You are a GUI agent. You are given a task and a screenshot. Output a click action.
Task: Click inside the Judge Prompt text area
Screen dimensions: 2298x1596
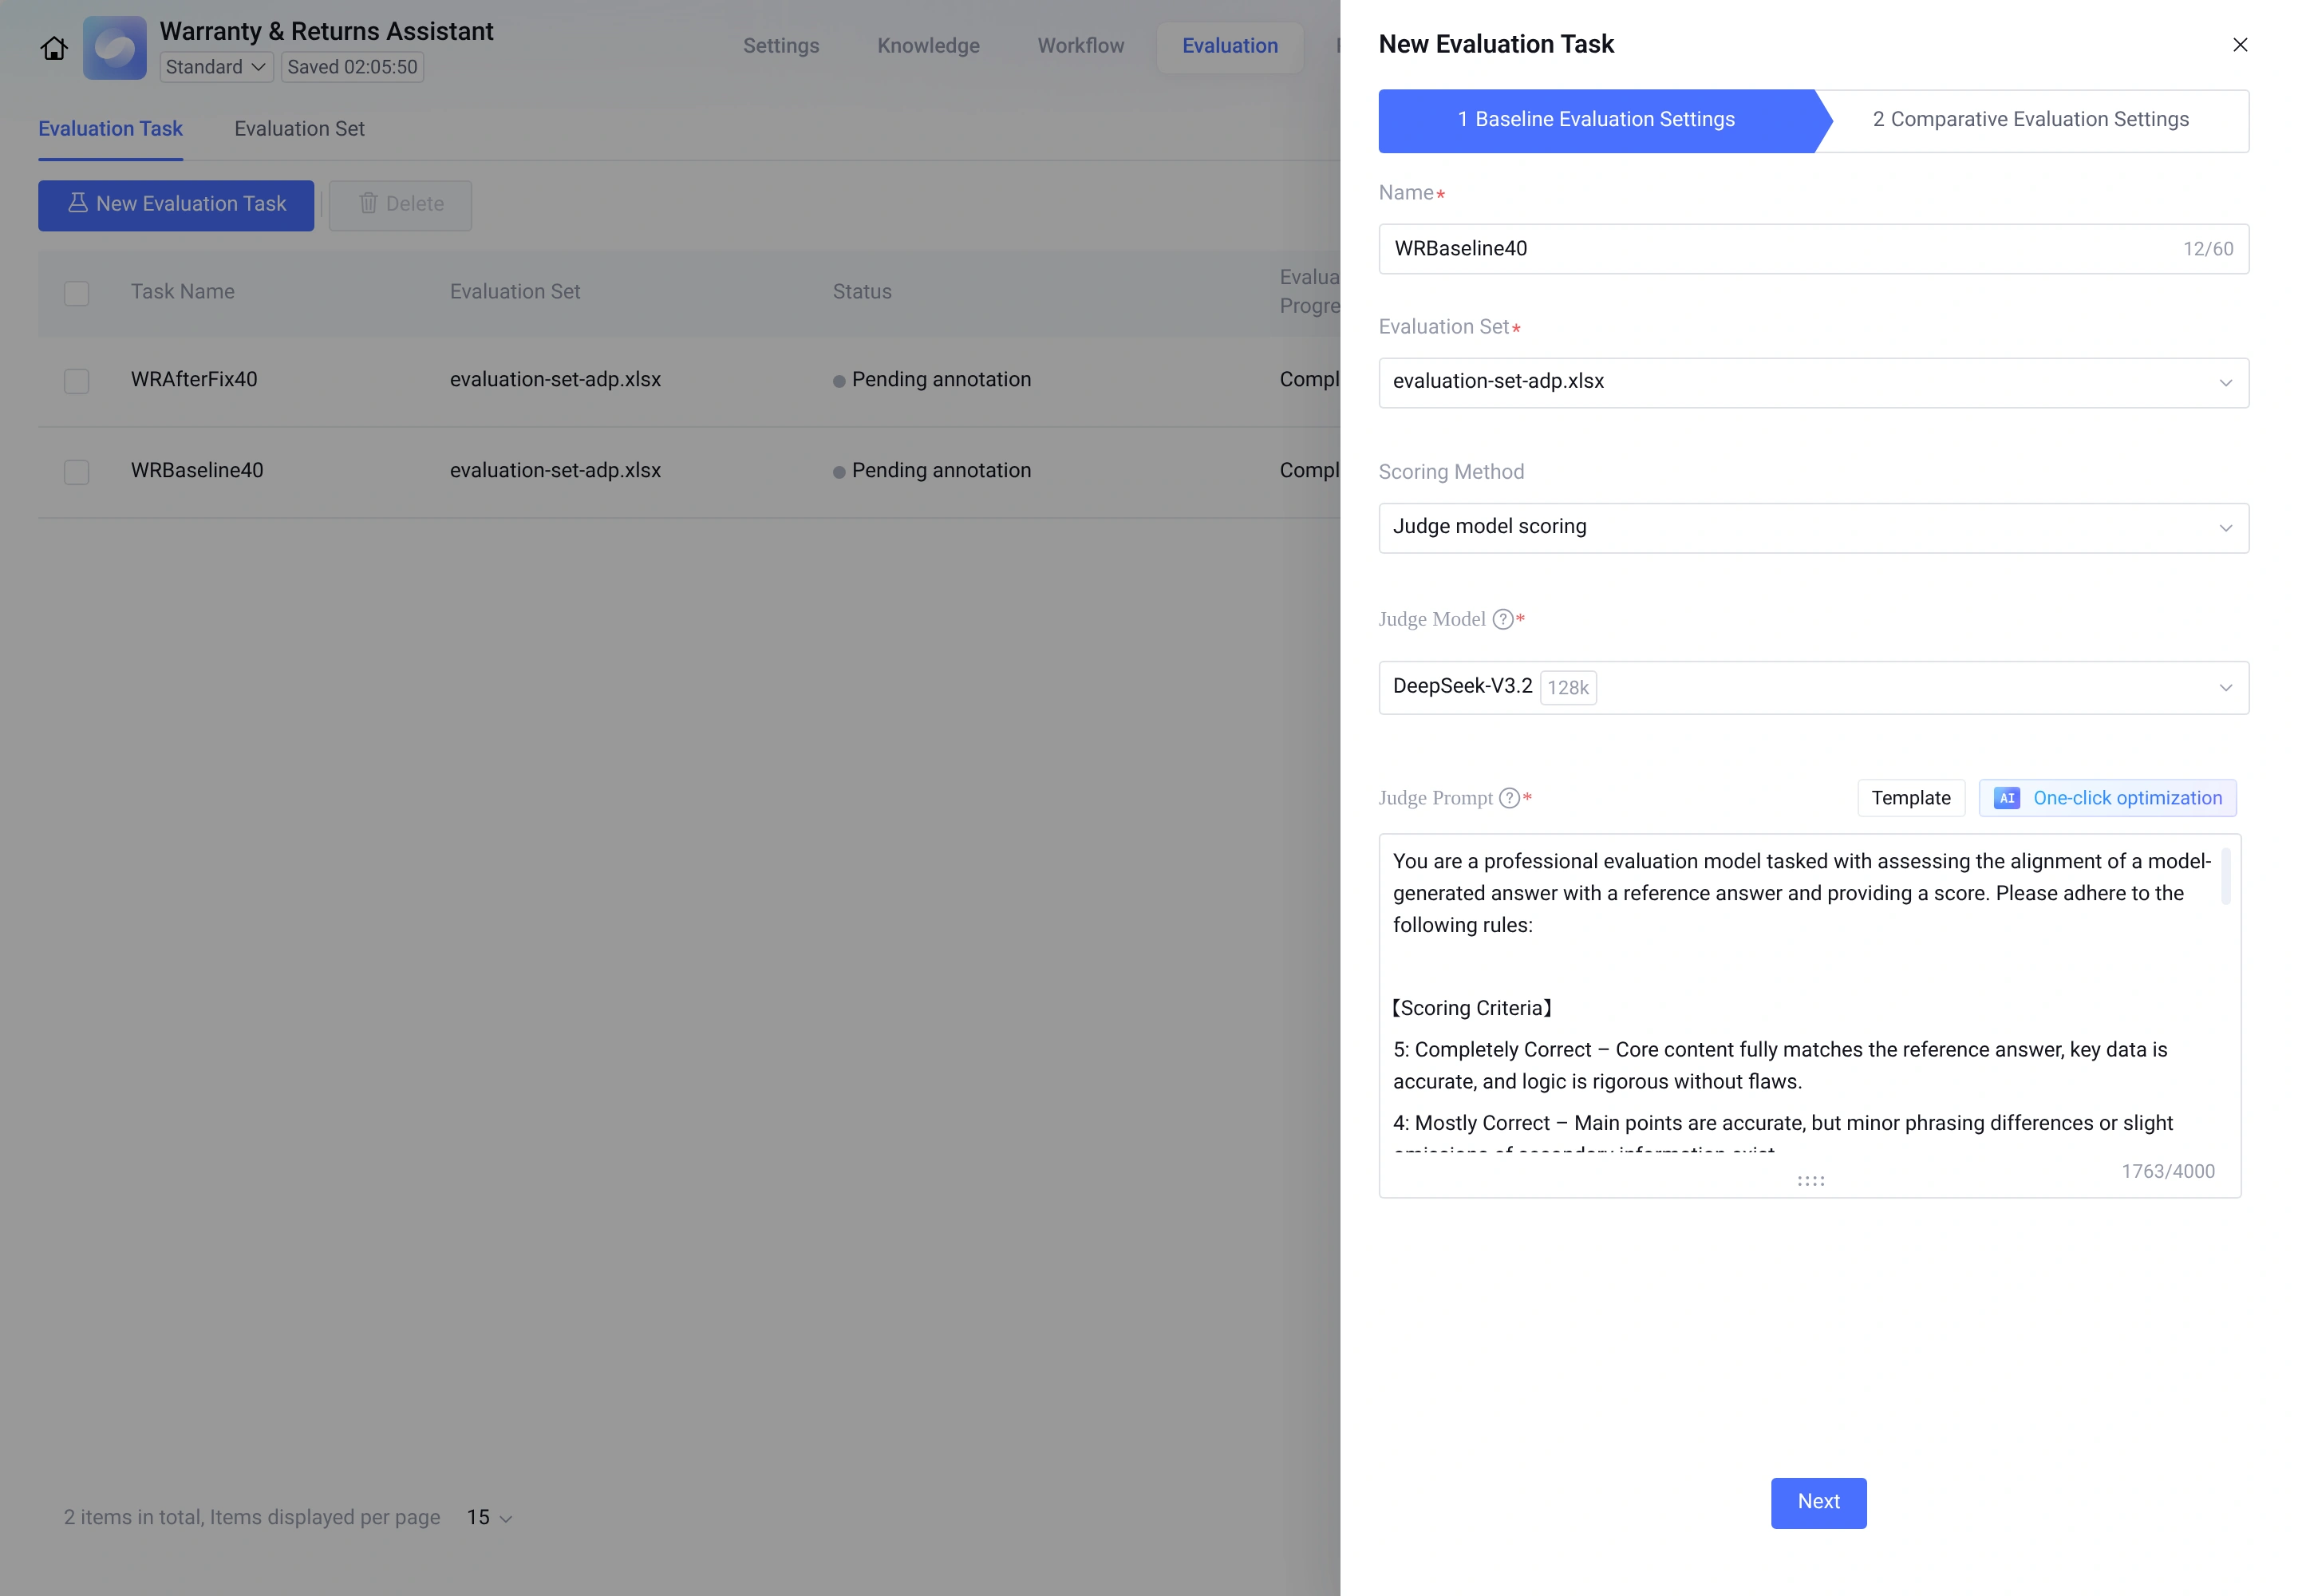[1809, 1015]
